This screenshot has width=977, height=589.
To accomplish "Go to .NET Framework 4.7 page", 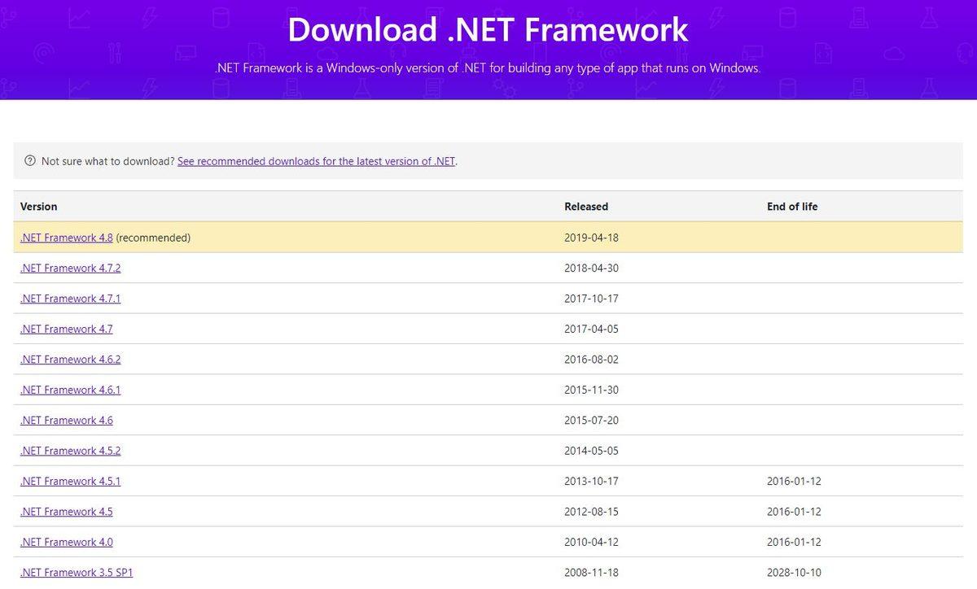I will click(66, 329).
